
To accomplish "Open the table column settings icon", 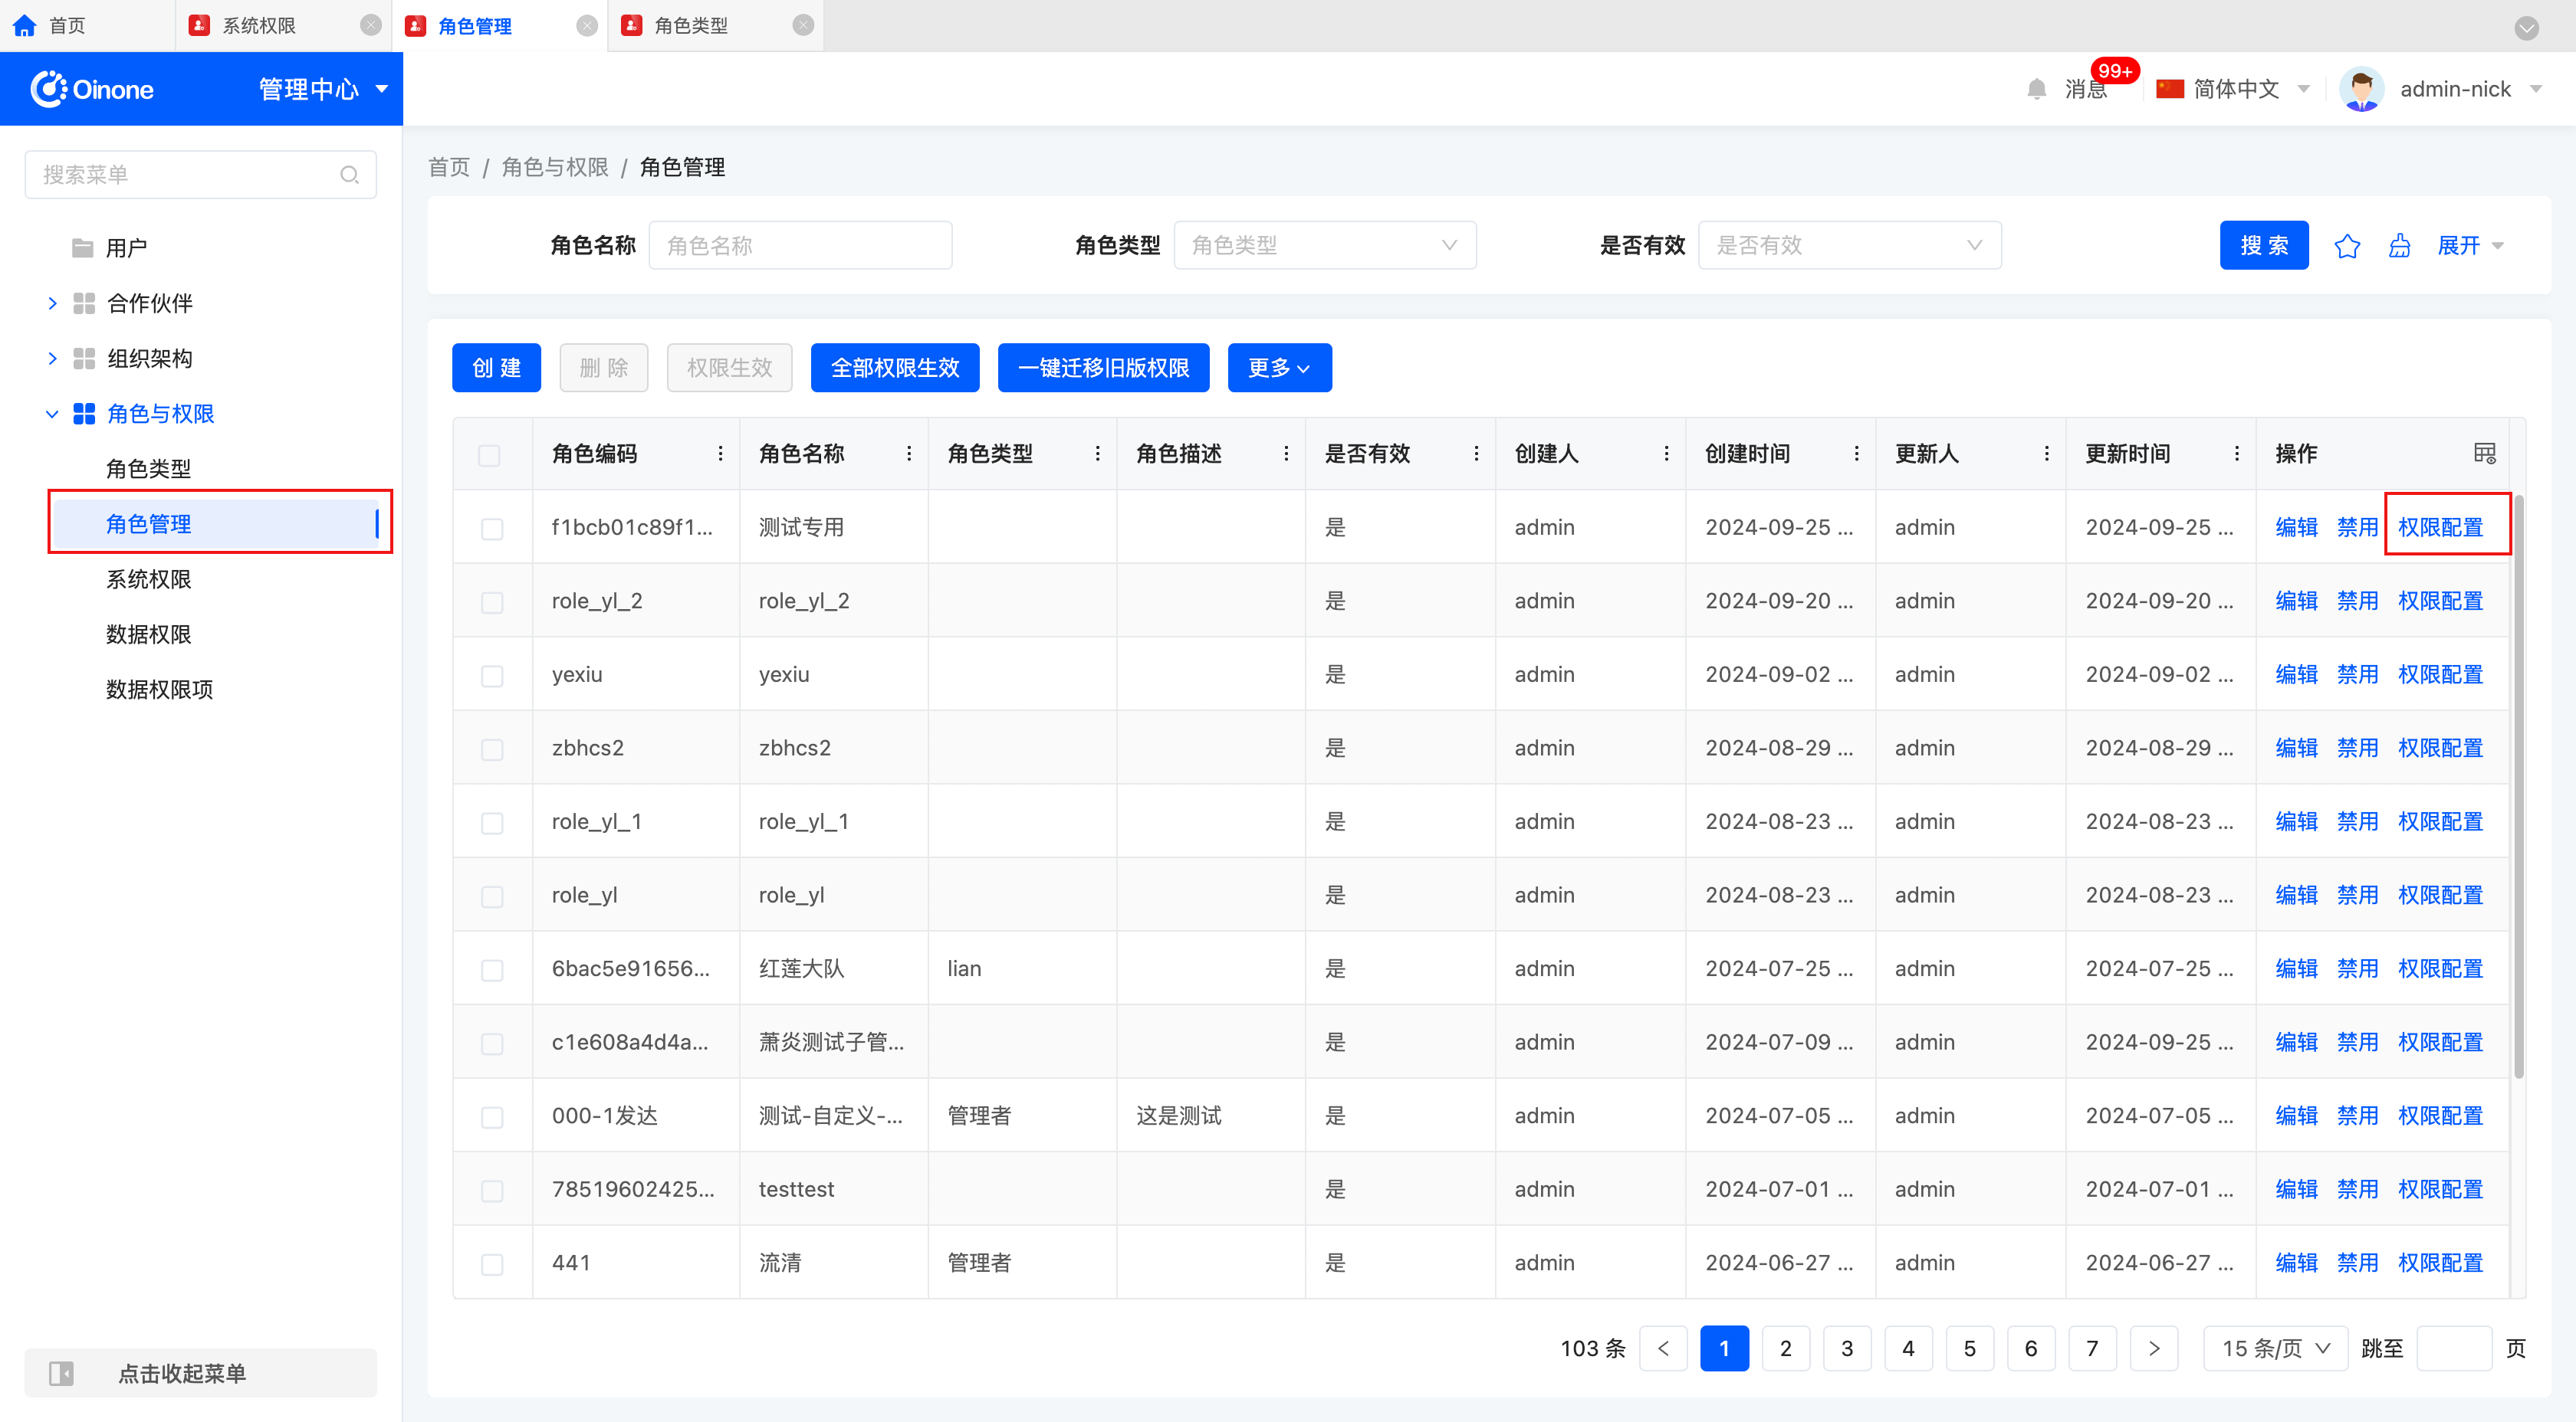I will pos(2484,454).
